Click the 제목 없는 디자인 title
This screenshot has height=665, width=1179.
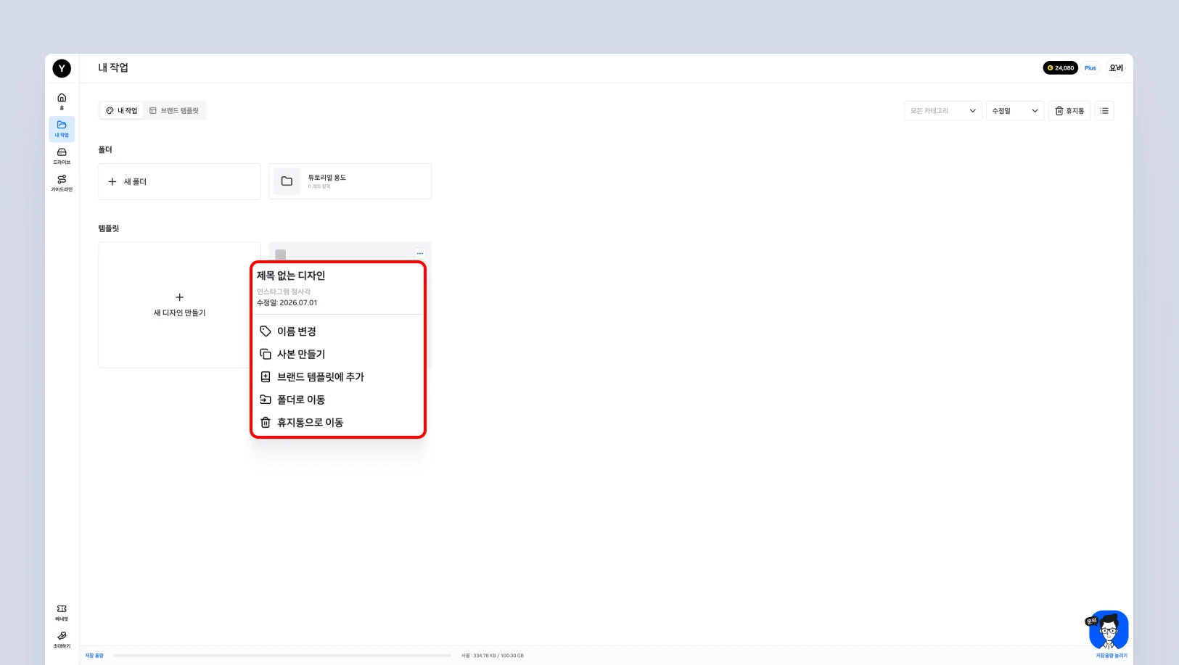291,276
